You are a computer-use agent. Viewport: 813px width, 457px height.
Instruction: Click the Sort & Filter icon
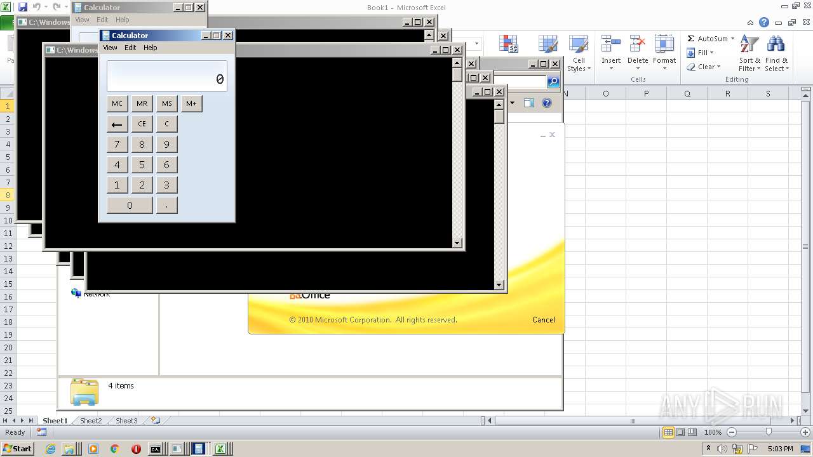[x=749, y=44]
